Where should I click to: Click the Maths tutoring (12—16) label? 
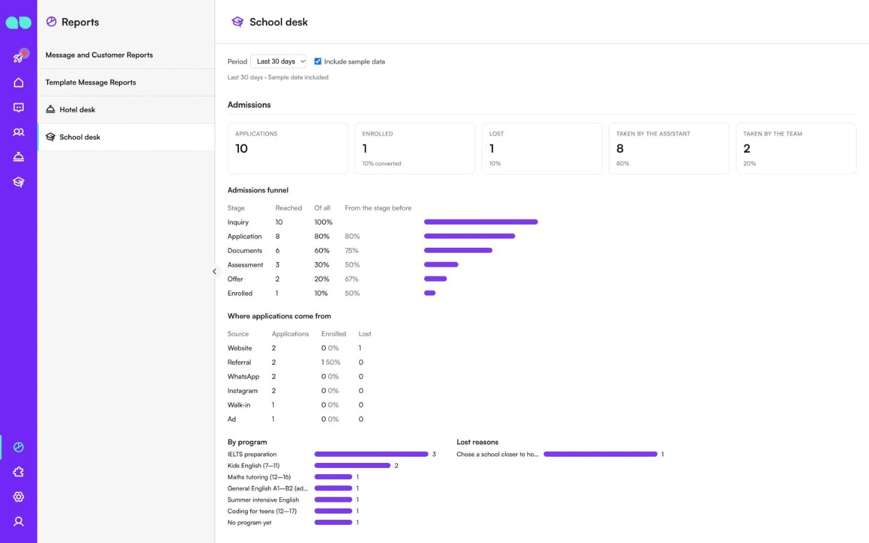[x=259, y=477]
